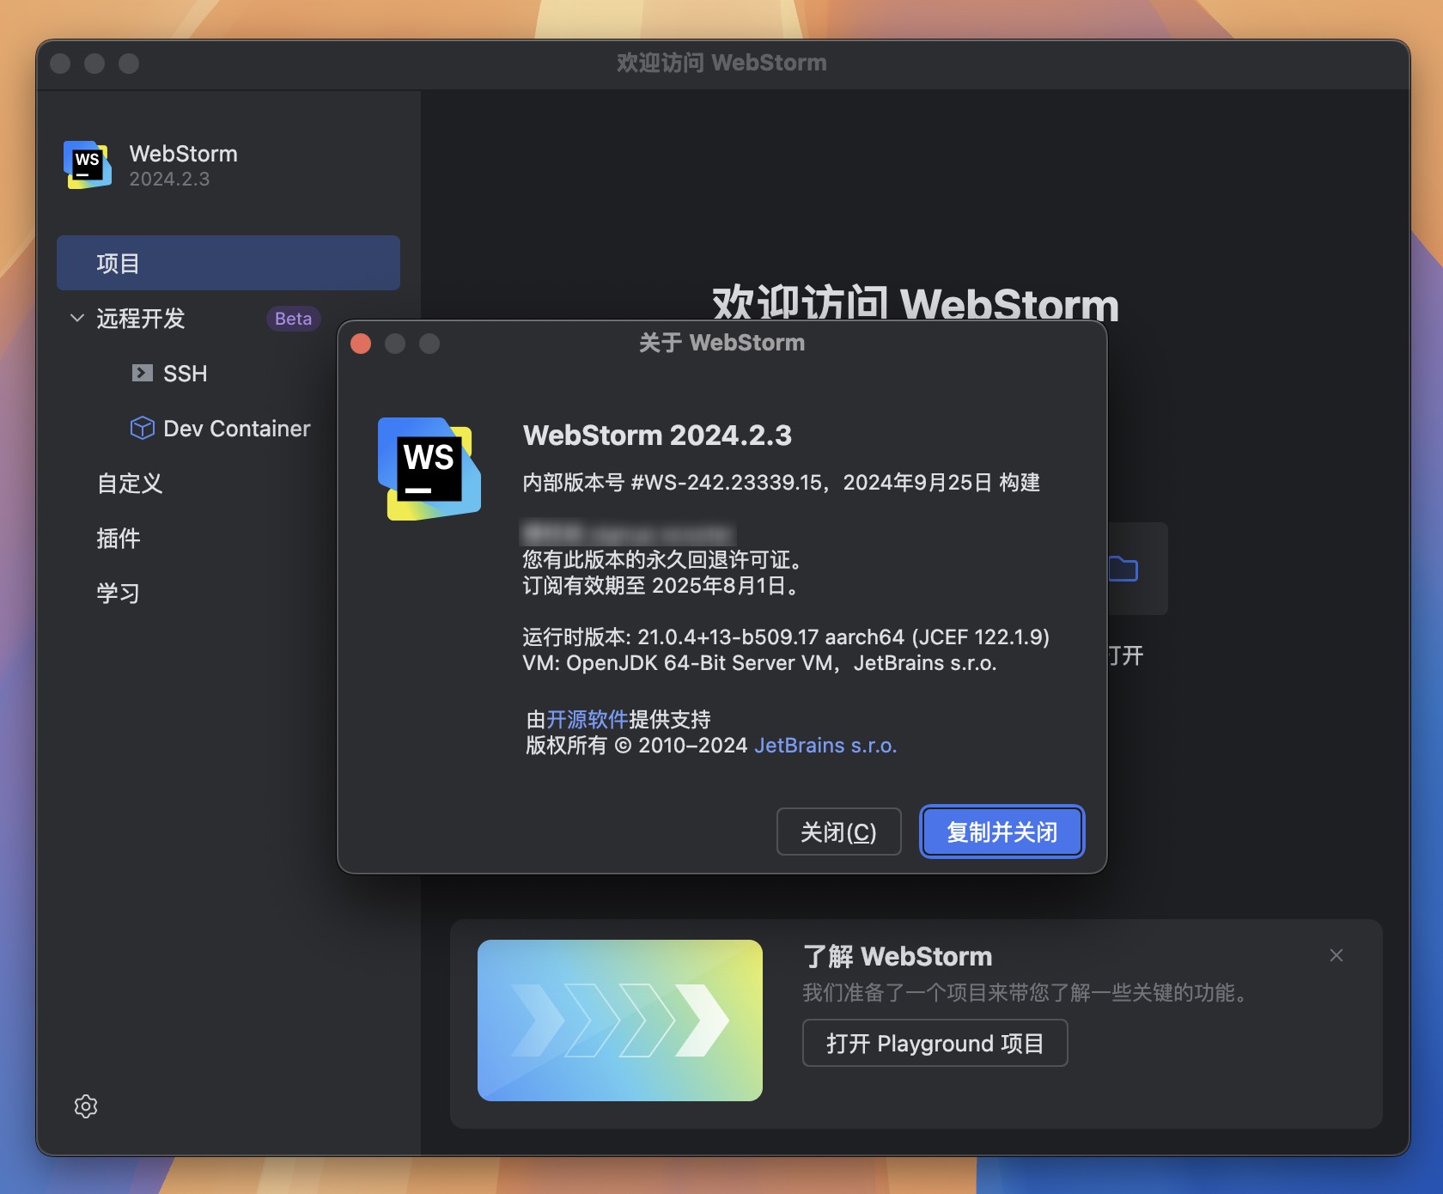Image resolution: width=1443 pixels, height=1194 pixels.
Task: Open the 远程开发 section
Action: (x=141, y=319)
